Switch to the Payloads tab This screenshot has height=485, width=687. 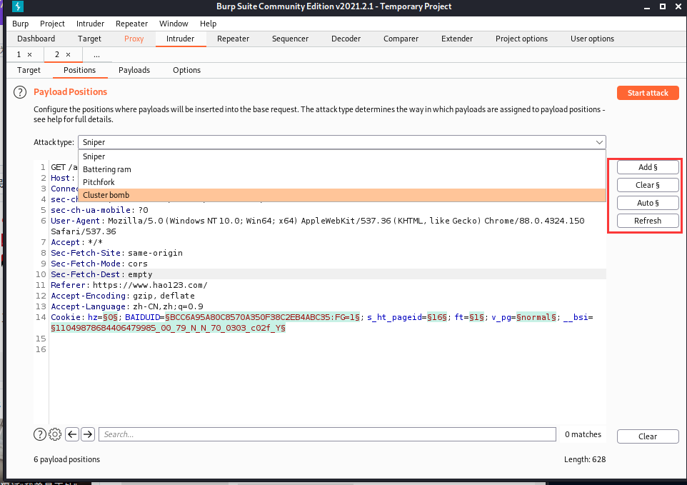tap(134, 70)
